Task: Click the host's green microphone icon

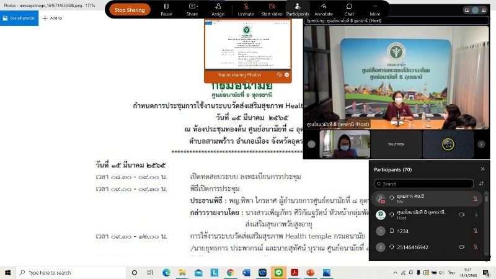Action: pos(476,215)
